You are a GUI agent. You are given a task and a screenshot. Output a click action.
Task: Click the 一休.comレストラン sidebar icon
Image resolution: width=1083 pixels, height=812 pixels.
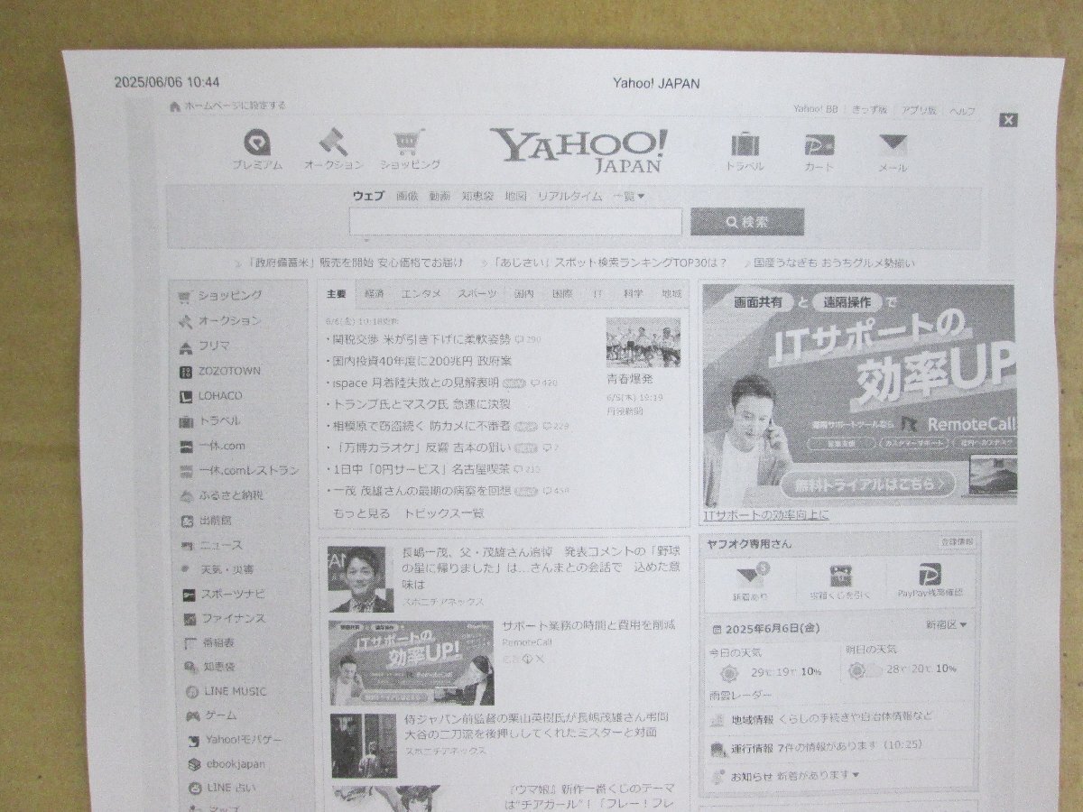coord(186,471)
